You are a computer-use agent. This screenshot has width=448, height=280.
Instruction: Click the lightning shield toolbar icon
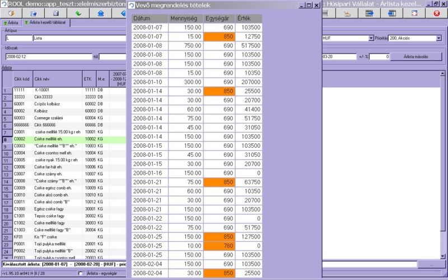point(11,13)
